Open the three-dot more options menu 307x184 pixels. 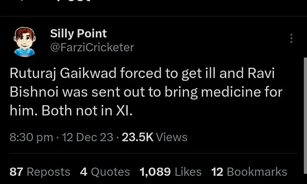[x=291, y=38]
